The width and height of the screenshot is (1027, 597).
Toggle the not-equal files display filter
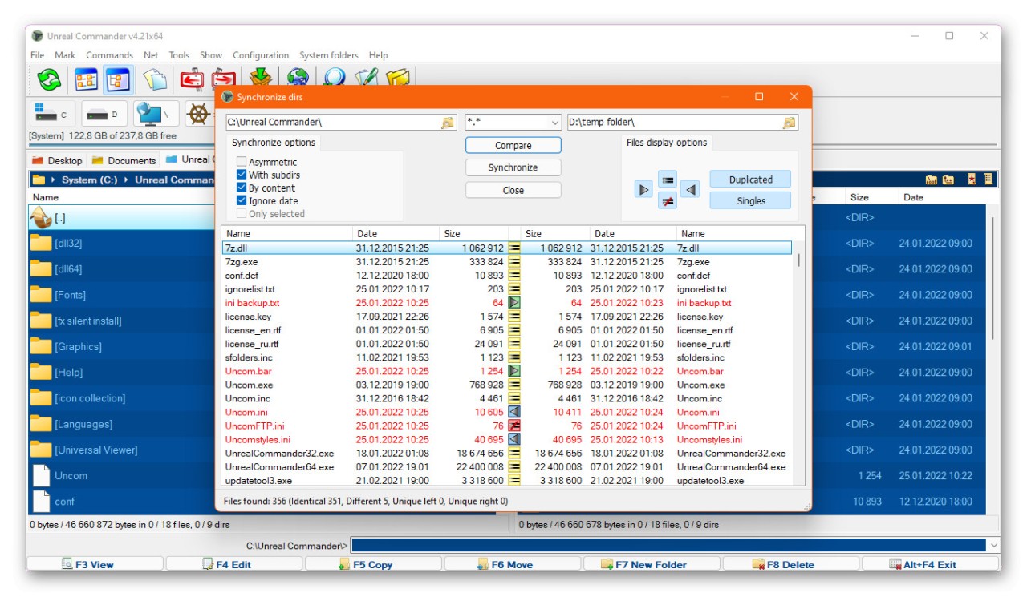tap(668, 201)
